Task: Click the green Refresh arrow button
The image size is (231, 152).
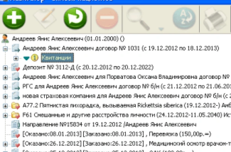Action: 75,18
